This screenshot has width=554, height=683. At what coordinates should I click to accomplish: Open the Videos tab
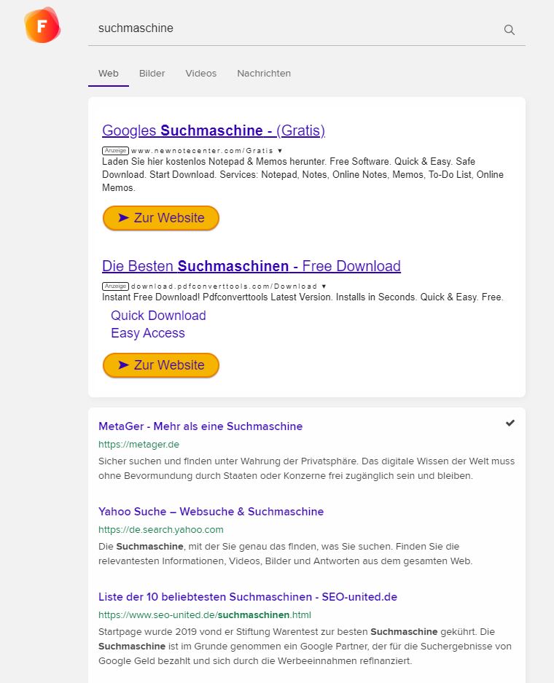200,73
